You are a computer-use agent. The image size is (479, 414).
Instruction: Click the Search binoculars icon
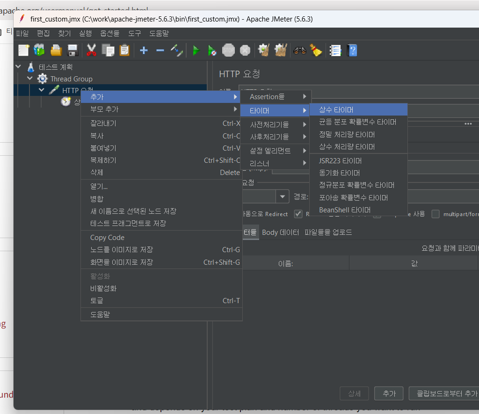pyautogui.click(x=300, y=50)
